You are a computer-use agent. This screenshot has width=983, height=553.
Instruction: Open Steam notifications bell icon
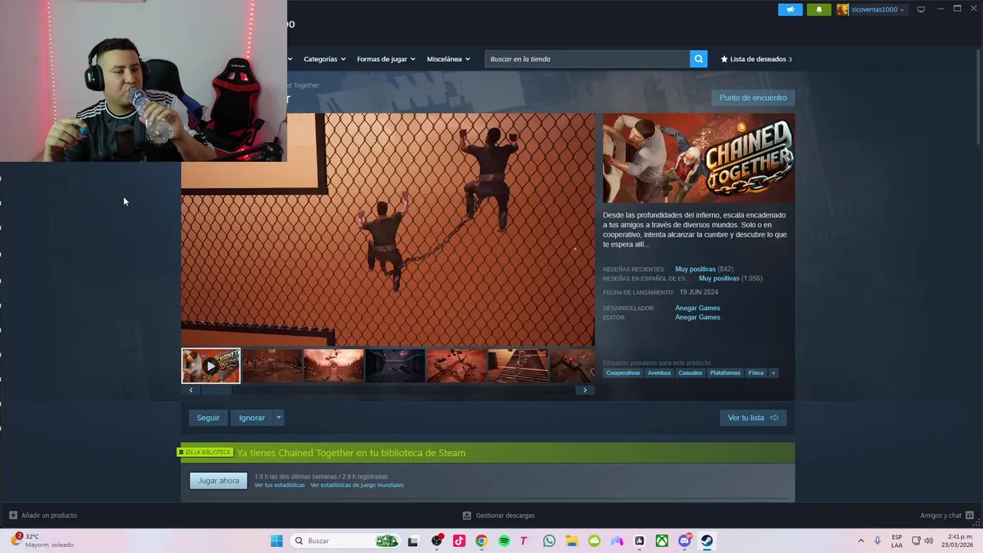pos(819,10)
